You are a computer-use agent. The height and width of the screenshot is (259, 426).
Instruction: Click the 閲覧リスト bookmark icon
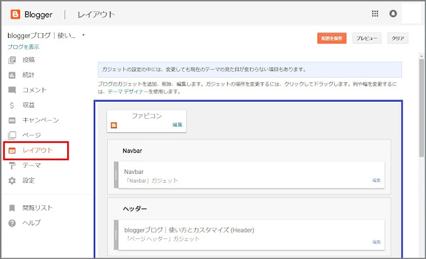point(12,208)
